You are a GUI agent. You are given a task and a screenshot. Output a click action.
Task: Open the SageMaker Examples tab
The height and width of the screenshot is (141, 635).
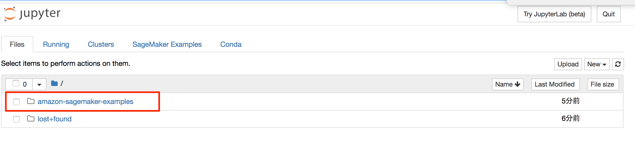click(167, 44)
